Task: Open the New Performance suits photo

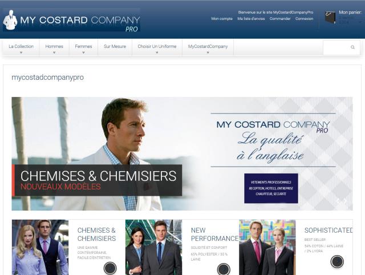Action: click(153, 247)
